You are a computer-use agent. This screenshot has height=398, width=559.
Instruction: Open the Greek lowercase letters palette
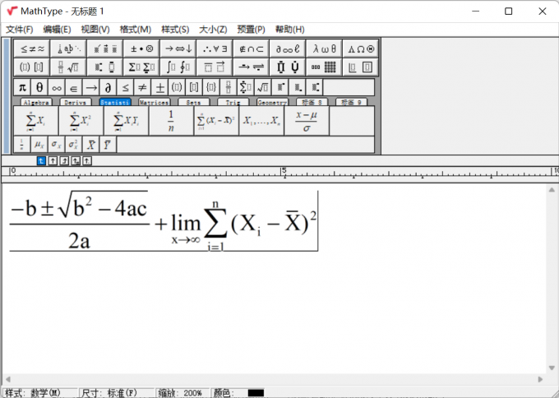pos(321,49)
